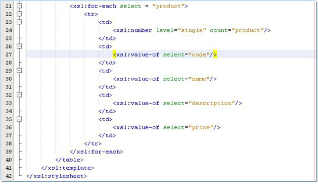This screenshot has height=195, width=318.
Task: Click line number 24 in the gutter
Action: click(9, 30)
